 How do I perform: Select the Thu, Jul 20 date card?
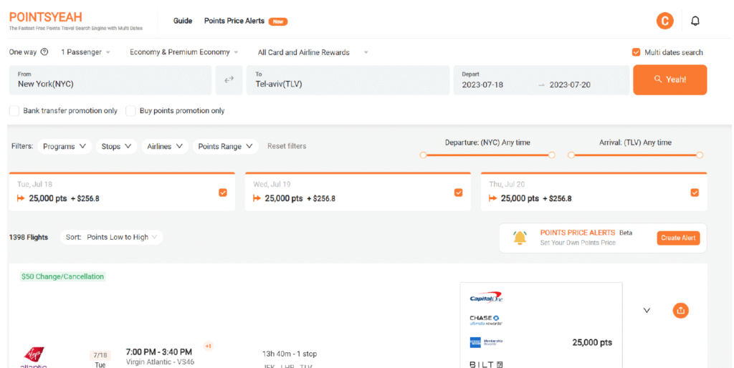point(594,192)
